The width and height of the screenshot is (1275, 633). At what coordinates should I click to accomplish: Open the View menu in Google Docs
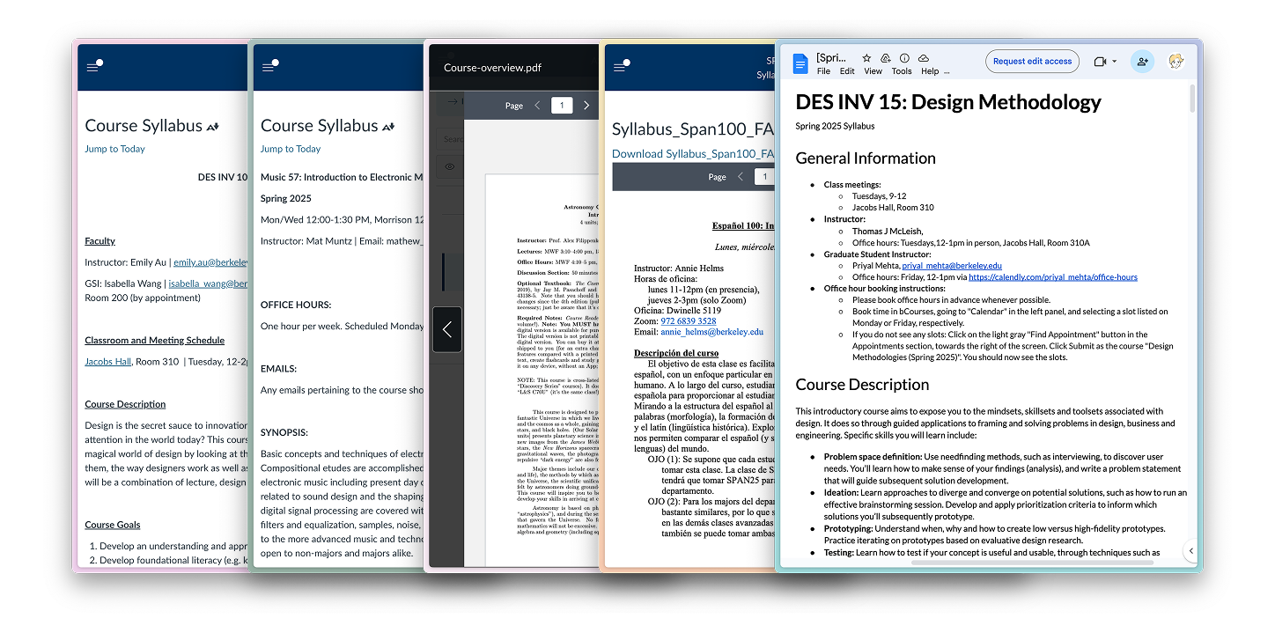click(x=873, y=70)
